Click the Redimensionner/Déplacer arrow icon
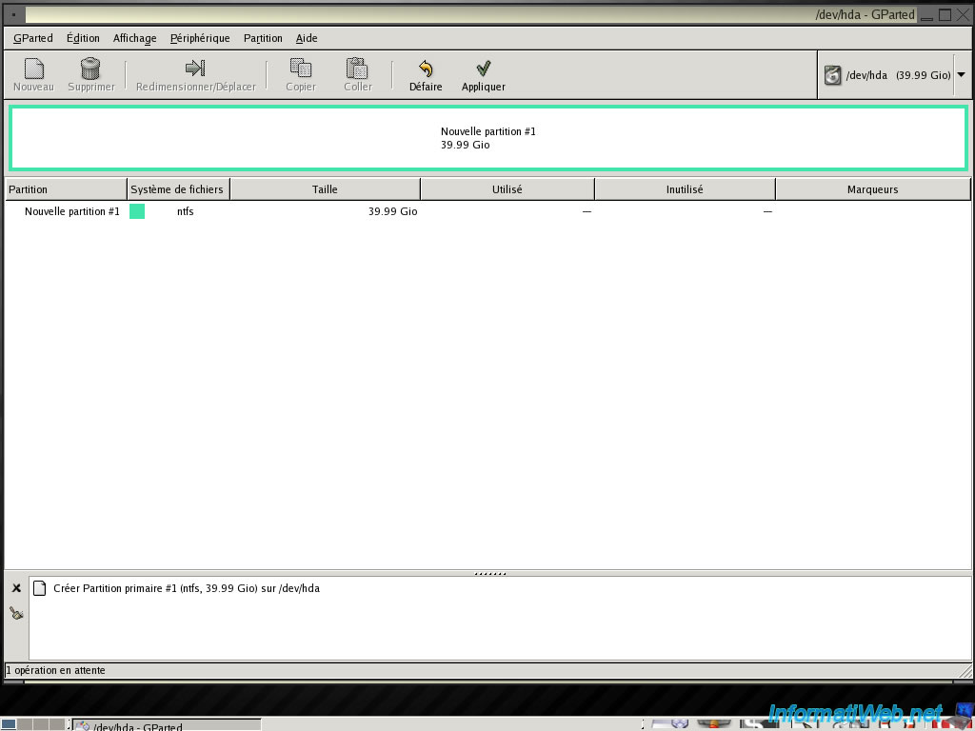 click(195, 68)
